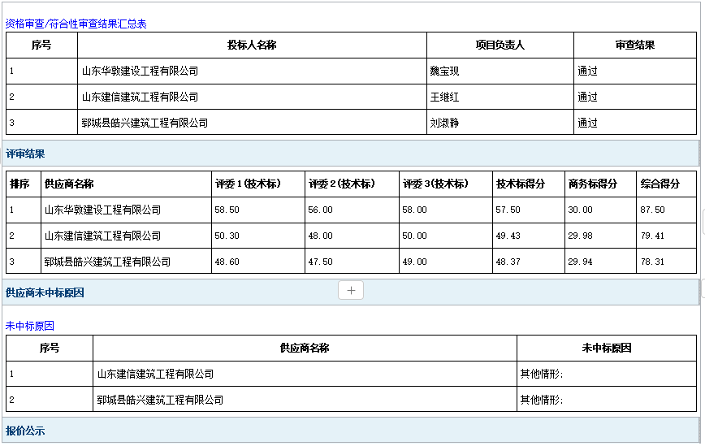Image resolution: width=705 pixels, height=446 pixels.
Task: Click score value 48.00
Action: [321, 236]
